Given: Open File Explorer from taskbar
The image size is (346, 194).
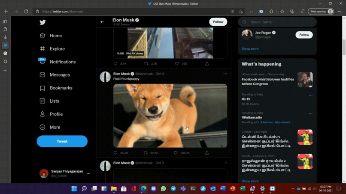Looking at the screenshot, I should click(x=114, y=188).
